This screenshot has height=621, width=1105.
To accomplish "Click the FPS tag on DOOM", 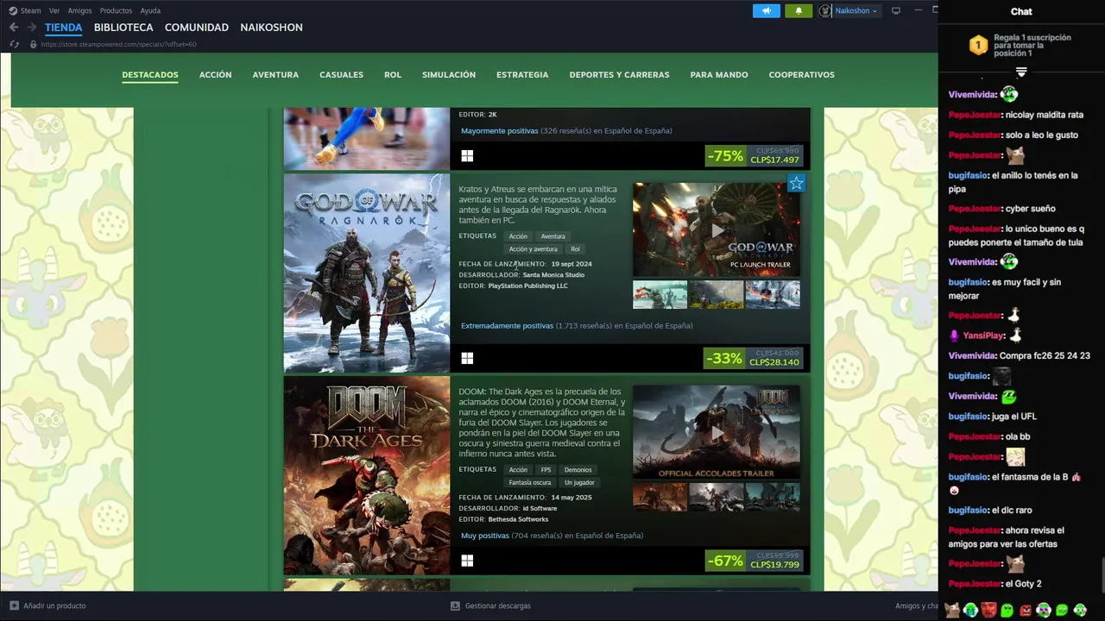I will coord(546,470).
